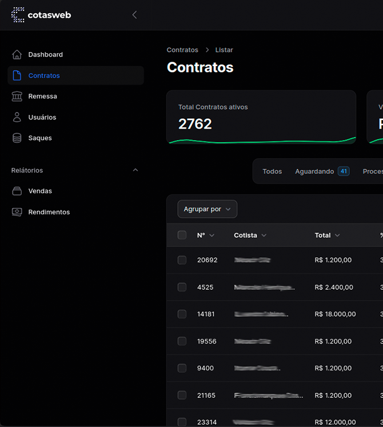The height and width of the screenshot is (427, 383).
Task: Click the Contratos document icon in sidebar
Action: (x=17, y=75)
